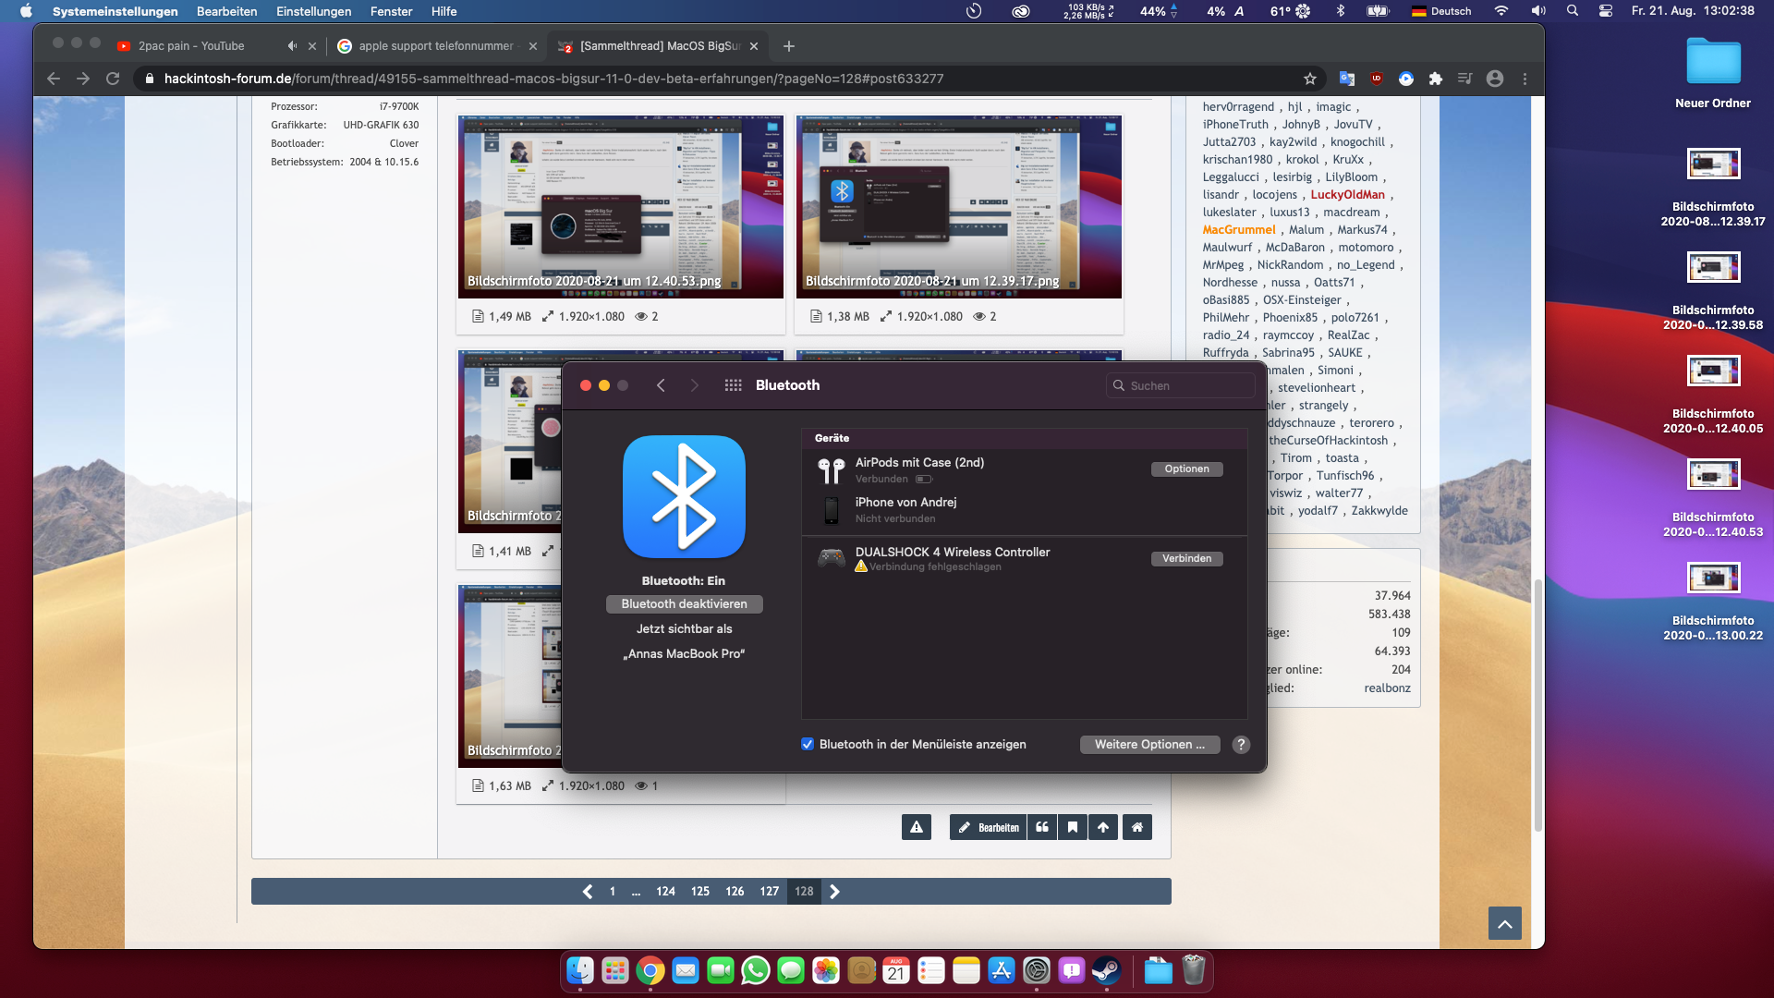Open Chrome three-dot menu
Screen dimensions: 1774x998
[1525, 79]
